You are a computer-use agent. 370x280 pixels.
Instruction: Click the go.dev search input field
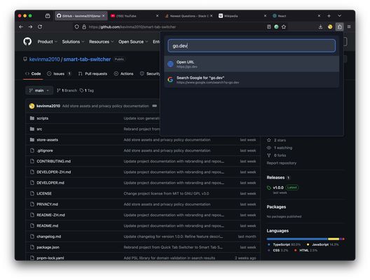(252, 45)
